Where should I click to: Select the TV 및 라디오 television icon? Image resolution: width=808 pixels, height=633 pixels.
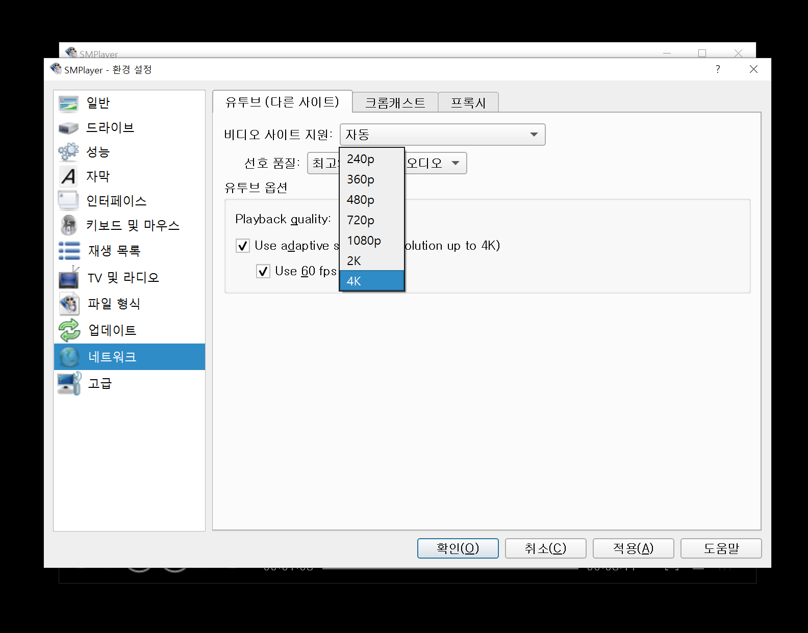tap(69, 277)
